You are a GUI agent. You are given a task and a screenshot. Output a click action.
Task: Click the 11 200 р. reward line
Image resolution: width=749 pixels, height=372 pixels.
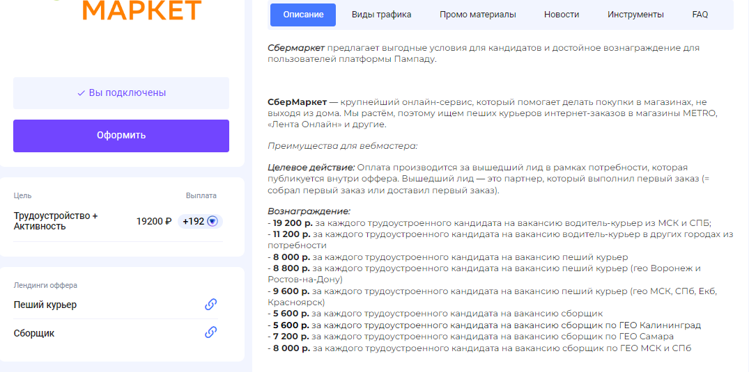(x=500, y=239)
